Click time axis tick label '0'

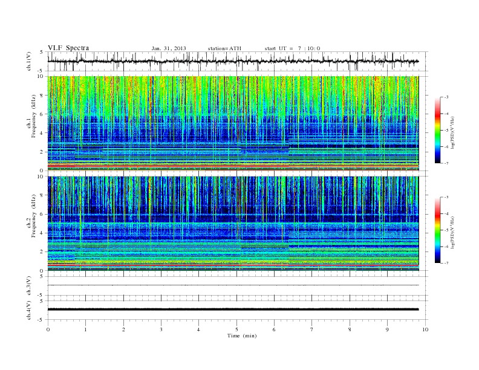[48, 329]
